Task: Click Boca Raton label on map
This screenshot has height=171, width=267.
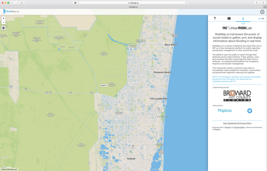Action: (x=171, y=45)
